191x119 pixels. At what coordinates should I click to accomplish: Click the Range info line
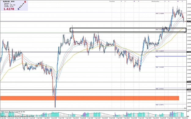[x=9, y=5]
